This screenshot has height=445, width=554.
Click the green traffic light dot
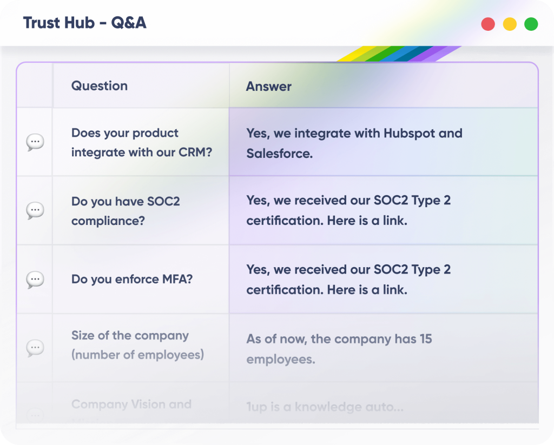pos(531,24)
